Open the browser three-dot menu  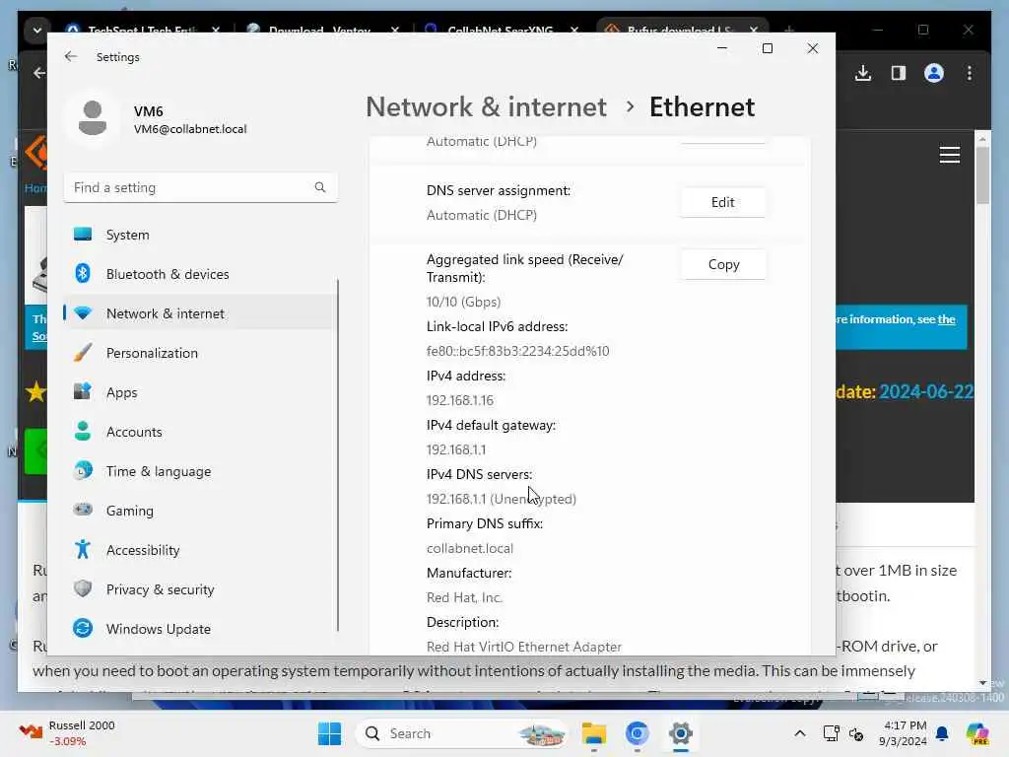coord(970,73)
